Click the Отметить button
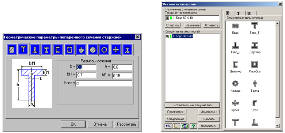285x133 pixels. click(173, 25)
